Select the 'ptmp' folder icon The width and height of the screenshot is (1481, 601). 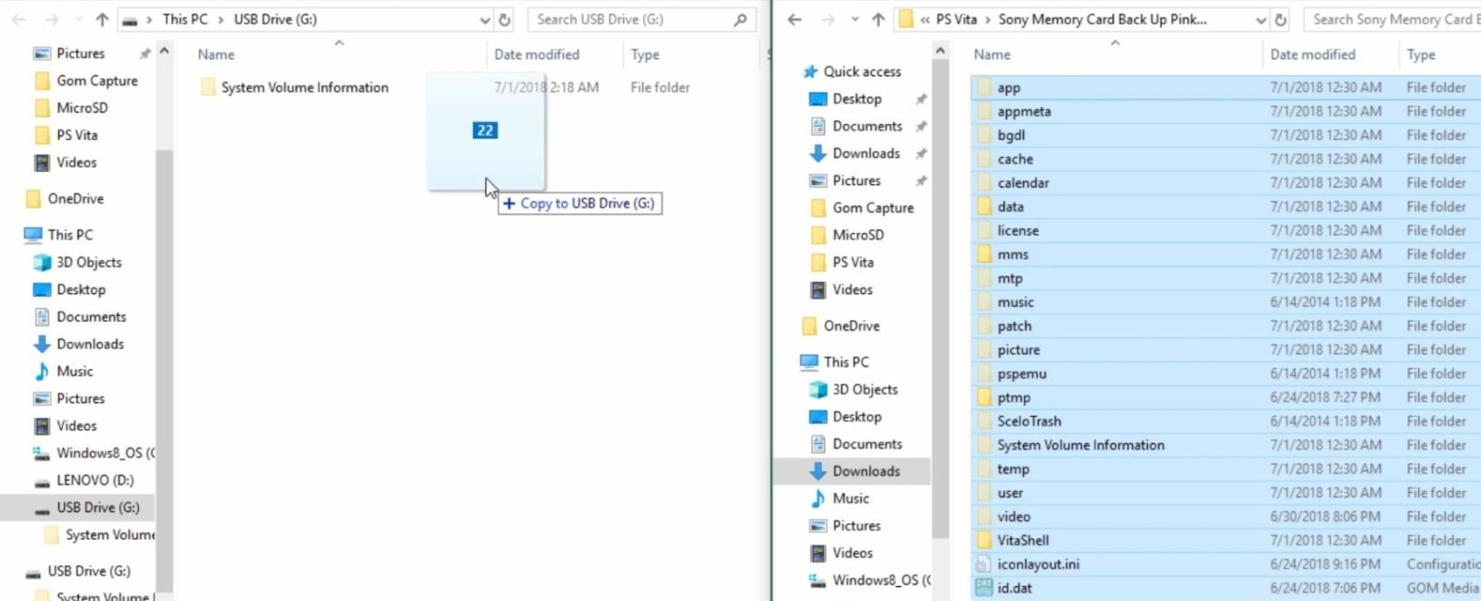[984, 398]
